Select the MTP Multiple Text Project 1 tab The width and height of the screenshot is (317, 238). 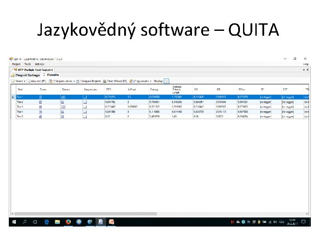(33, 70)
